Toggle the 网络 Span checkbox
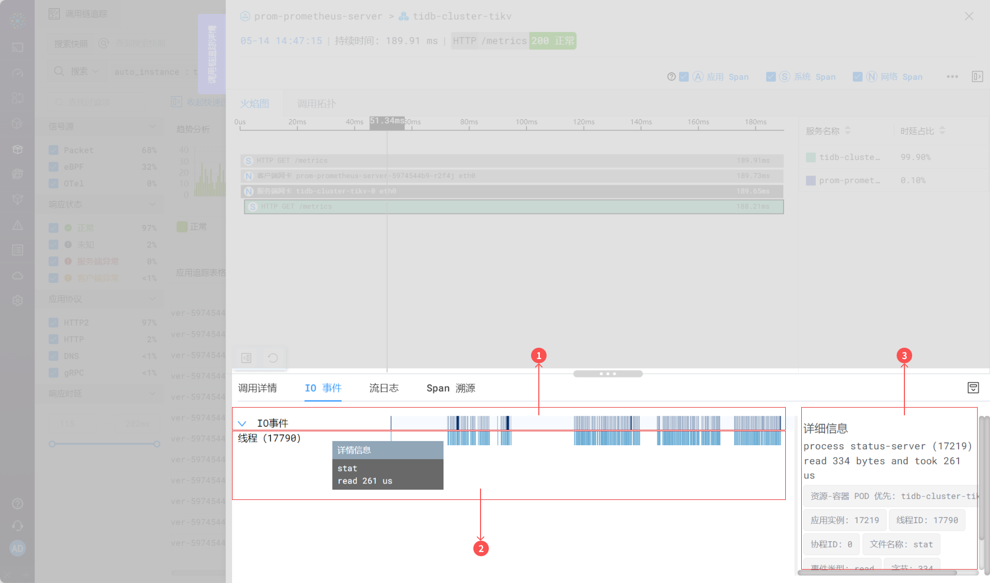 857,77
